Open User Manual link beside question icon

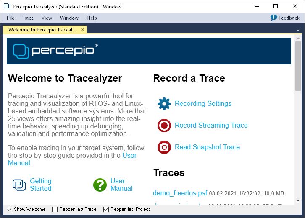pos(121,185)
